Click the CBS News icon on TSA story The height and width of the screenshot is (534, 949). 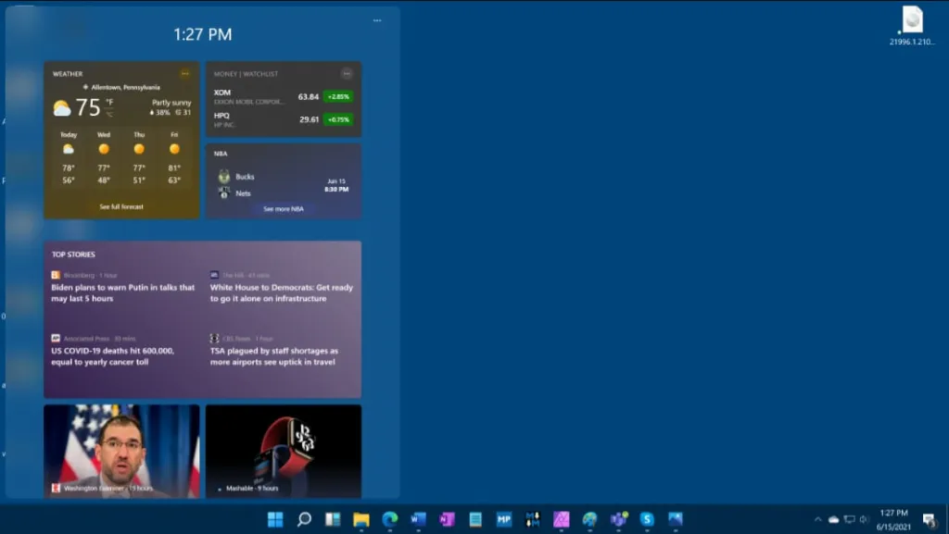point(213,339)
